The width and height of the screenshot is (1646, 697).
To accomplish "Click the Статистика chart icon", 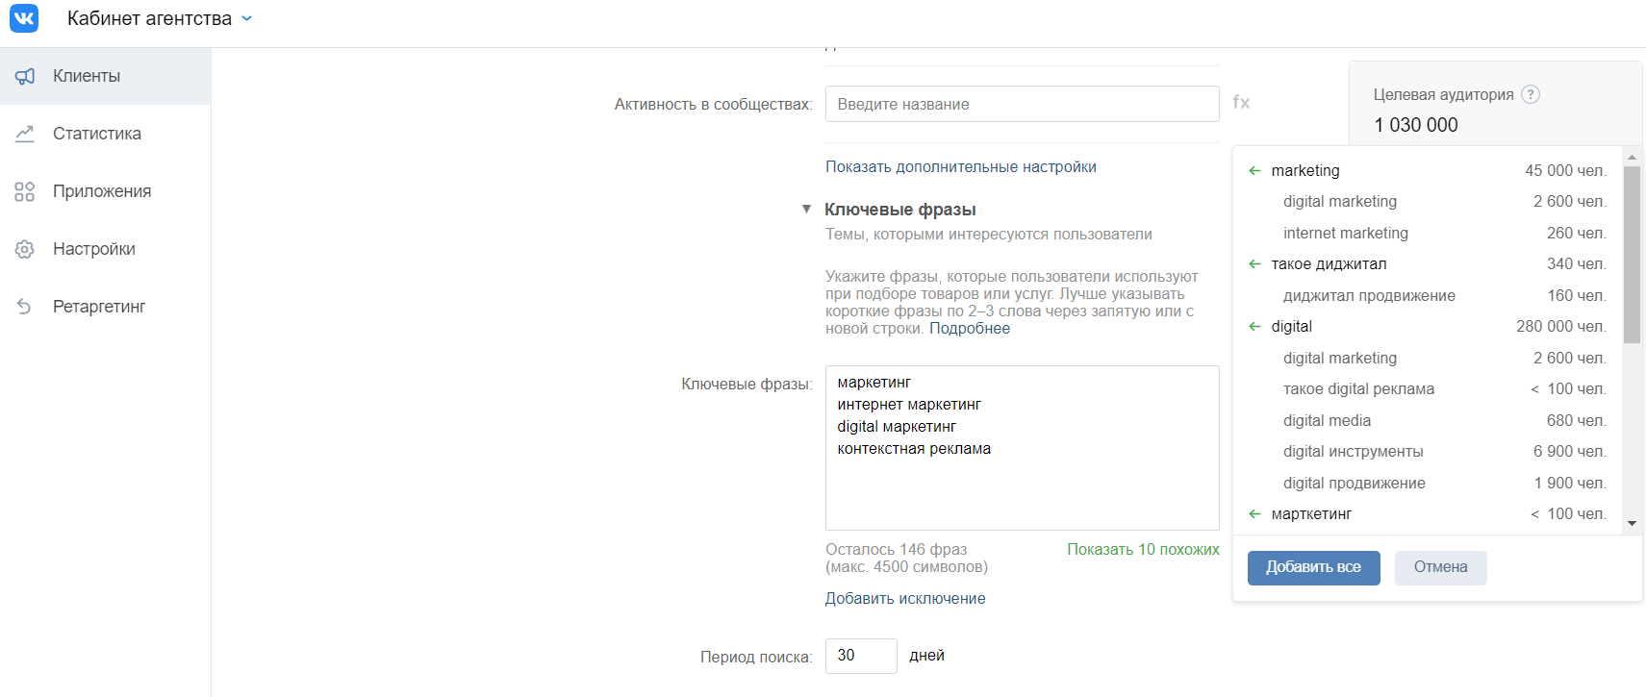I will (x=25, y=134).
